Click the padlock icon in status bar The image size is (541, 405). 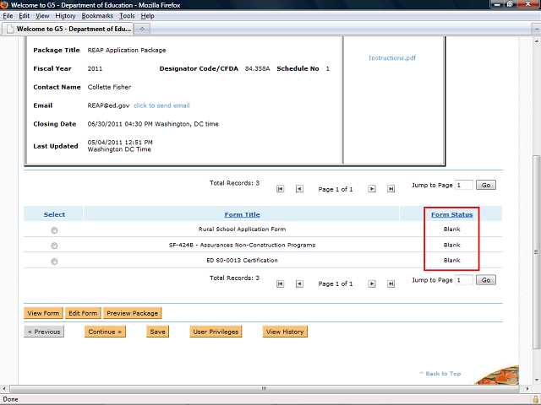pos(535,399)
